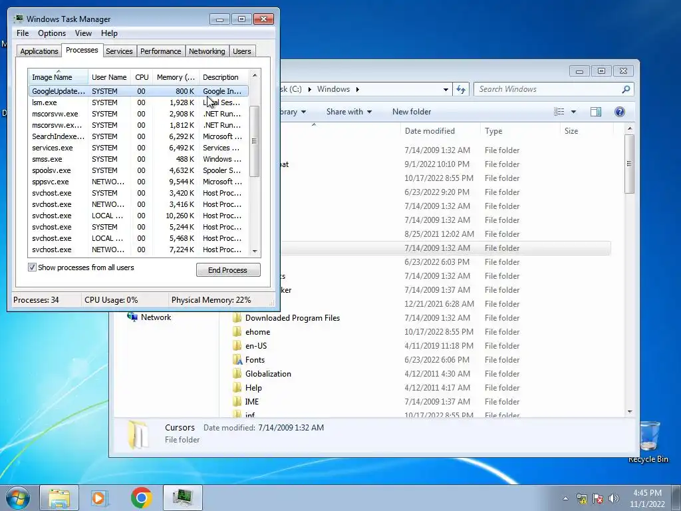Screen dimensions: 681x511
Task: Toggle the preview pane icon
Action: [x=596, y=112]
